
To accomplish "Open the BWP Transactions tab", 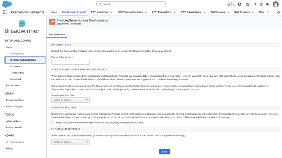I will tap(162, 12).
